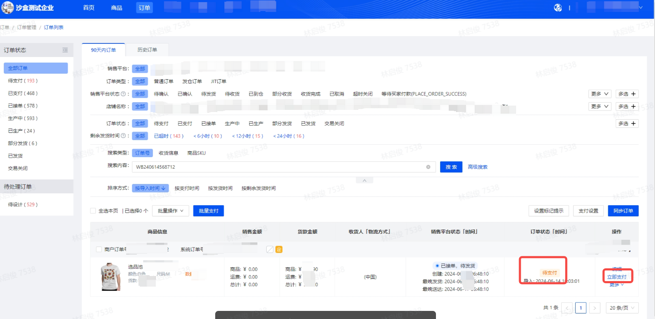Clear the search box using the x icon

(x=428, y=167)
